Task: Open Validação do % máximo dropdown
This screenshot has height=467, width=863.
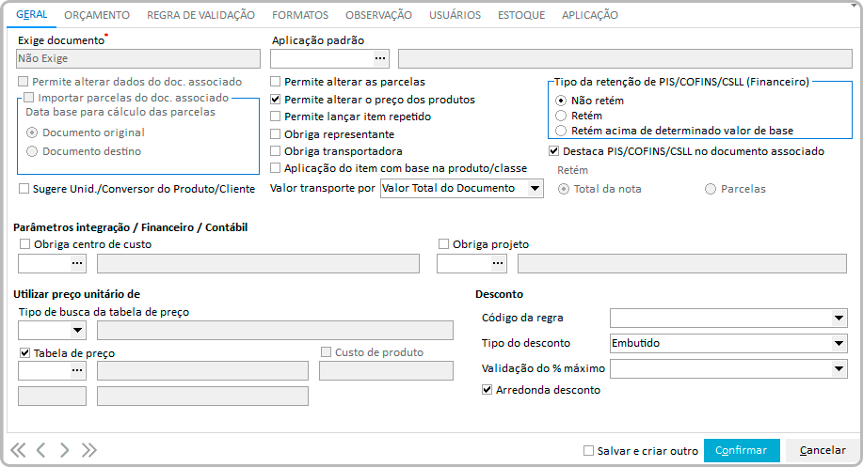Action: [x=839, y=368]
